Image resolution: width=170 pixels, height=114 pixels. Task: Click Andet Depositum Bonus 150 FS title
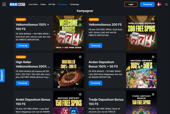pos(33,102)
